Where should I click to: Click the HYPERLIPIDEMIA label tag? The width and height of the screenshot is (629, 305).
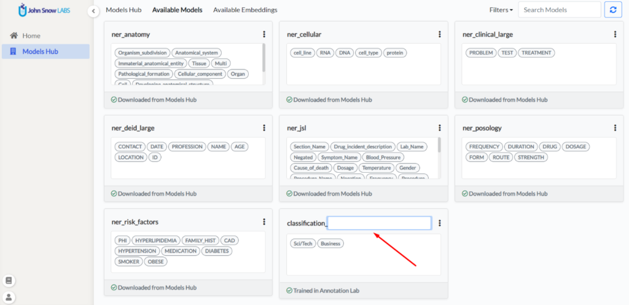tap(156, 240)
